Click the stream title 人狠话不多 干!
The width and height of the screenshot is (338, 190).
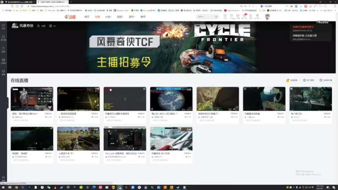click(66, 153)
